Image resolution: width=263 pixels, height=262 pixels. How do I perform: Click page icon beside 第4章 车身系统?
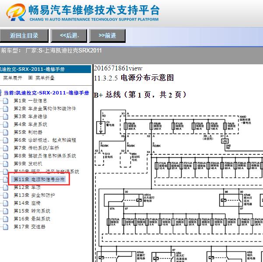6,125
